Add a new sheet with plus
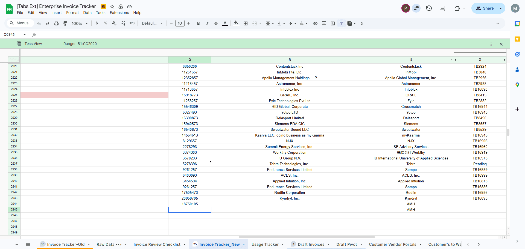This screenshot has height=249, width=525. tap(17, 244)
